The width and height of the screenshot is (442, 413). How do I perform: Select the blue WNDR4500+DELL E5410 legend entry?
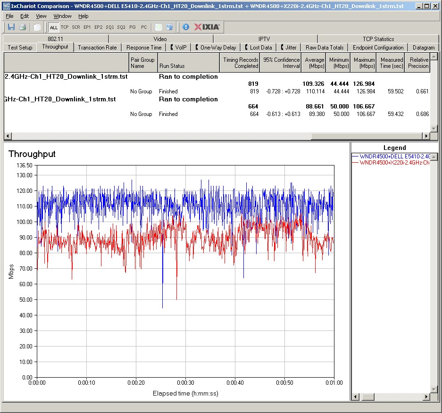click(x=391, y=157)
